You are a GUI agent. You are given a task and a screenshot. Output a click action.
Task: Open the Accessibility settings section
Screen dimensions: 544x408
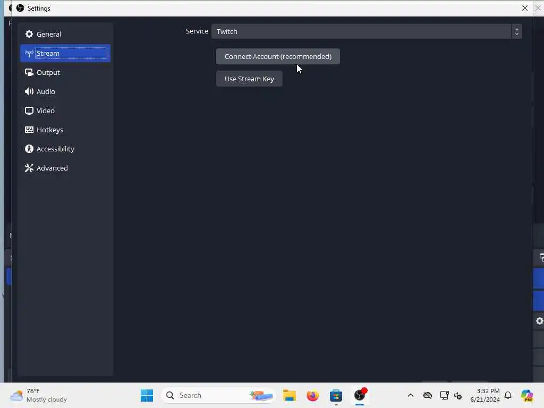65,149
